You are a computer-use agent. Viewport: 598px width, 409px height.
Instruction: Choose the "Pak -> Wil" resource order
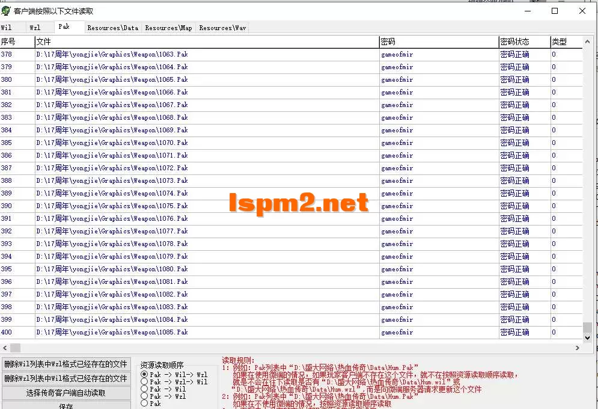coord(145,388)
